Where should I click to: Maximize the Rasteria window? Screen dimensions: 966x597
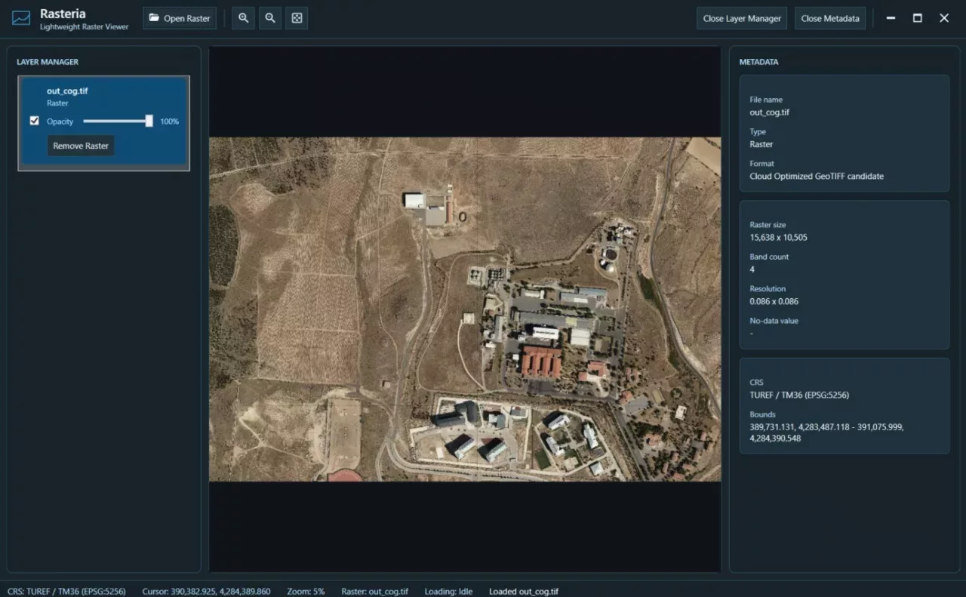pos(918,18)
